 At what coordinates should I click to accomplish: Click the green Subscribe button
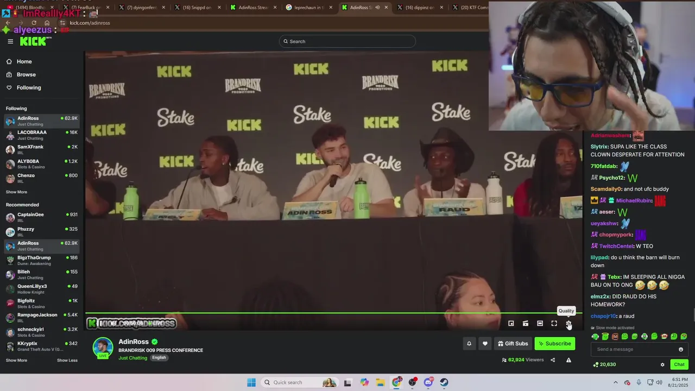point(554,343)
